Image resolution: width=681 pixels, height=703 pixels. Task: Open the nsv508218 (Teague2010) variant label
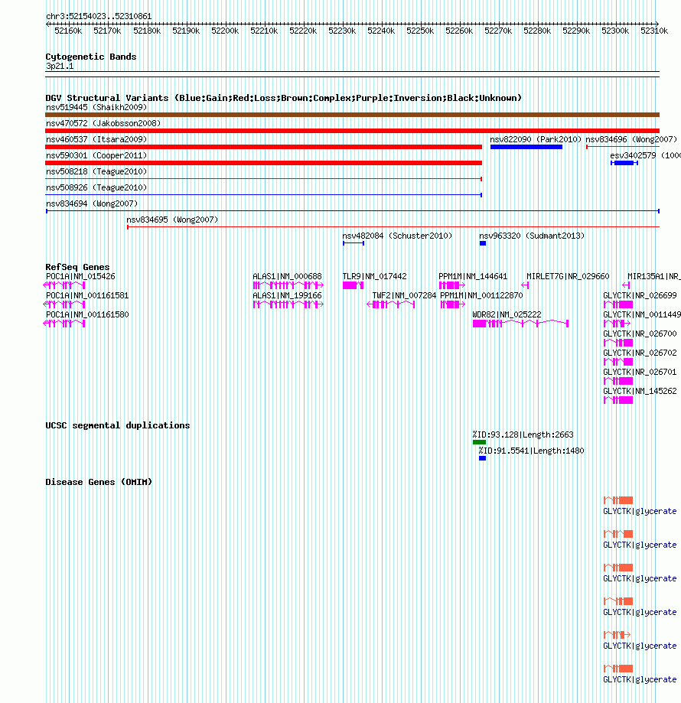(96, 171)
